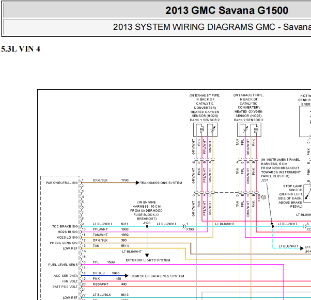Click the "DK BLU" wire color label
This screenshot has height=300, width=311.
99,273
